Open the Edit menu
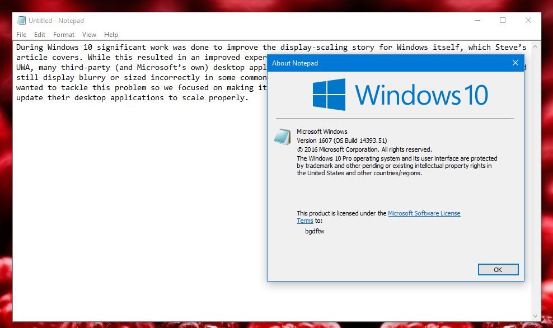The width and height of the screenshot is (553, 328). pyautogui.click(x=40, y=34)
